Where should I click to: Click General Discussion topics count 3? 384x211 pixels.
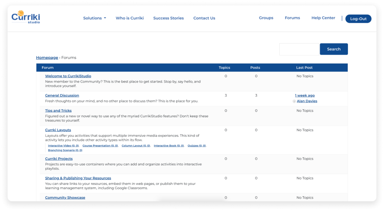[226, 95]
